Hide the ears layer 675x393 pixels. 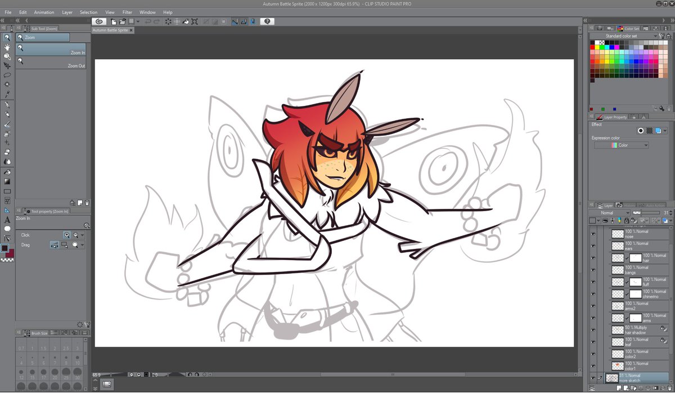(x=593, y=245)
